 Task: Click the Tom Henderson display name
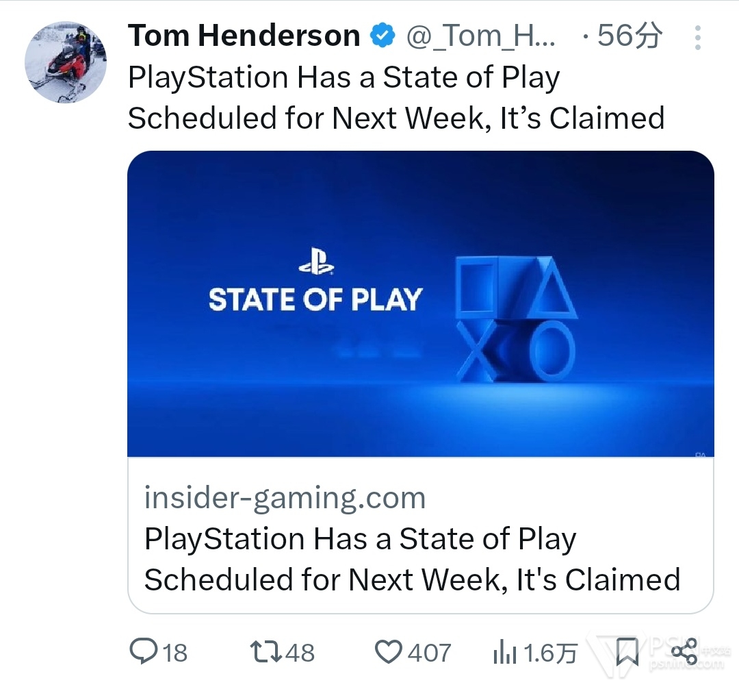[244, 36]
